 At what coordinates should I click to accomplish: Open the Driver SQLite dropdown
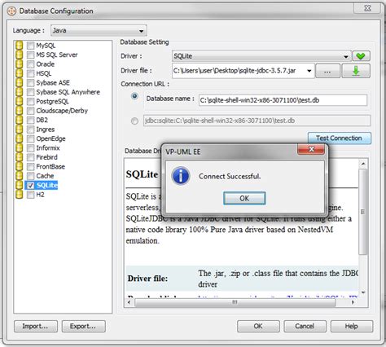pyautogui.click(x=261, y=56)
